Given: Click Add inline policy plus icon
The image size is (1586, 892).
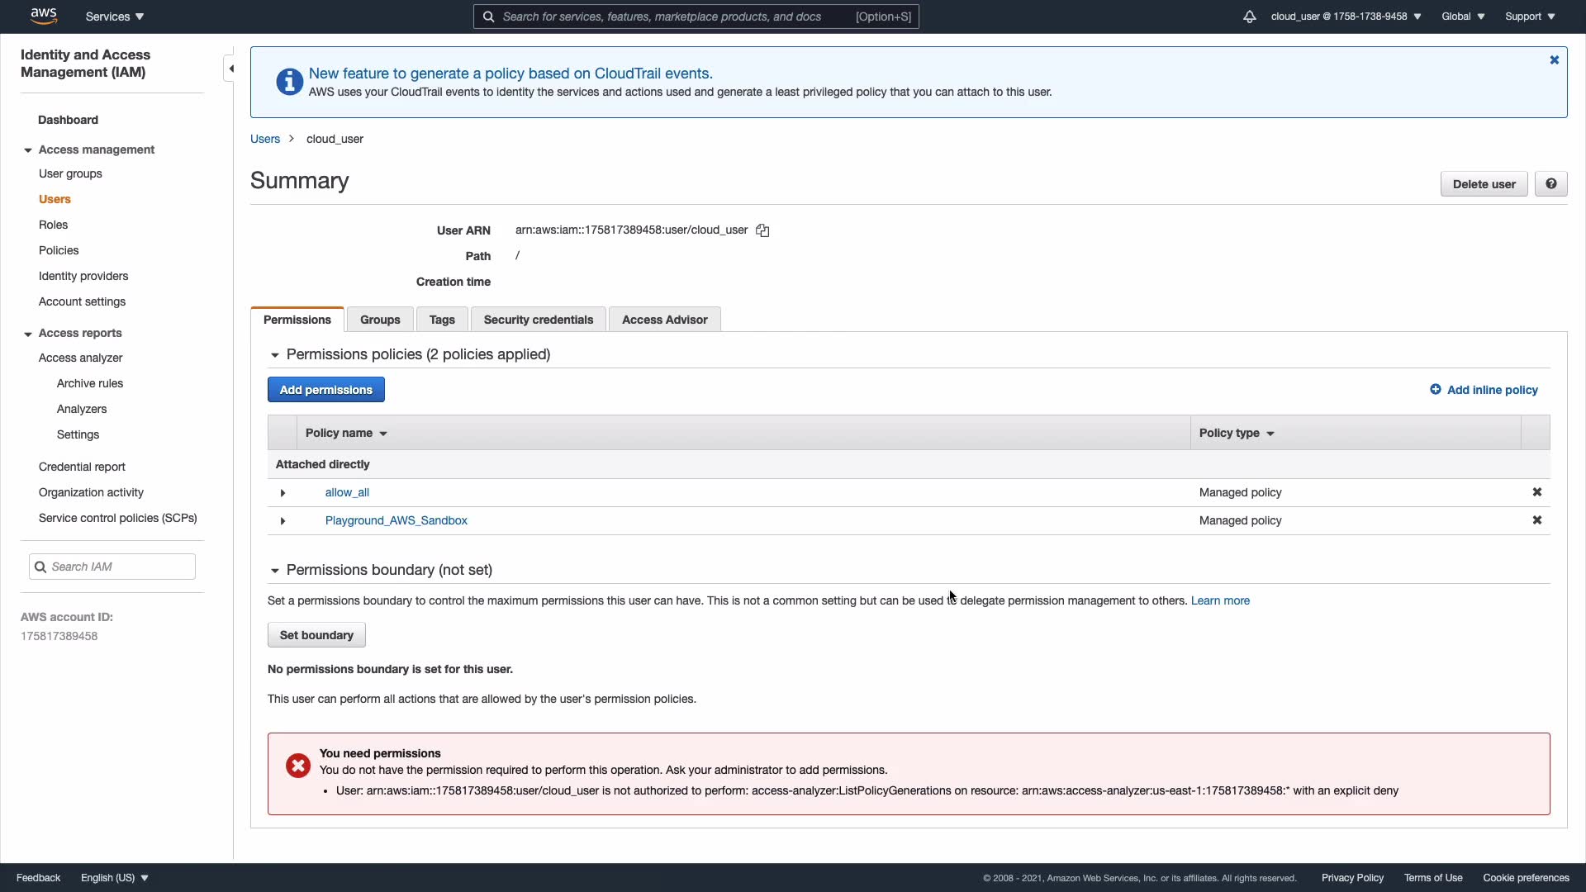Looking at the screenshot, I should pos(1436,390).
